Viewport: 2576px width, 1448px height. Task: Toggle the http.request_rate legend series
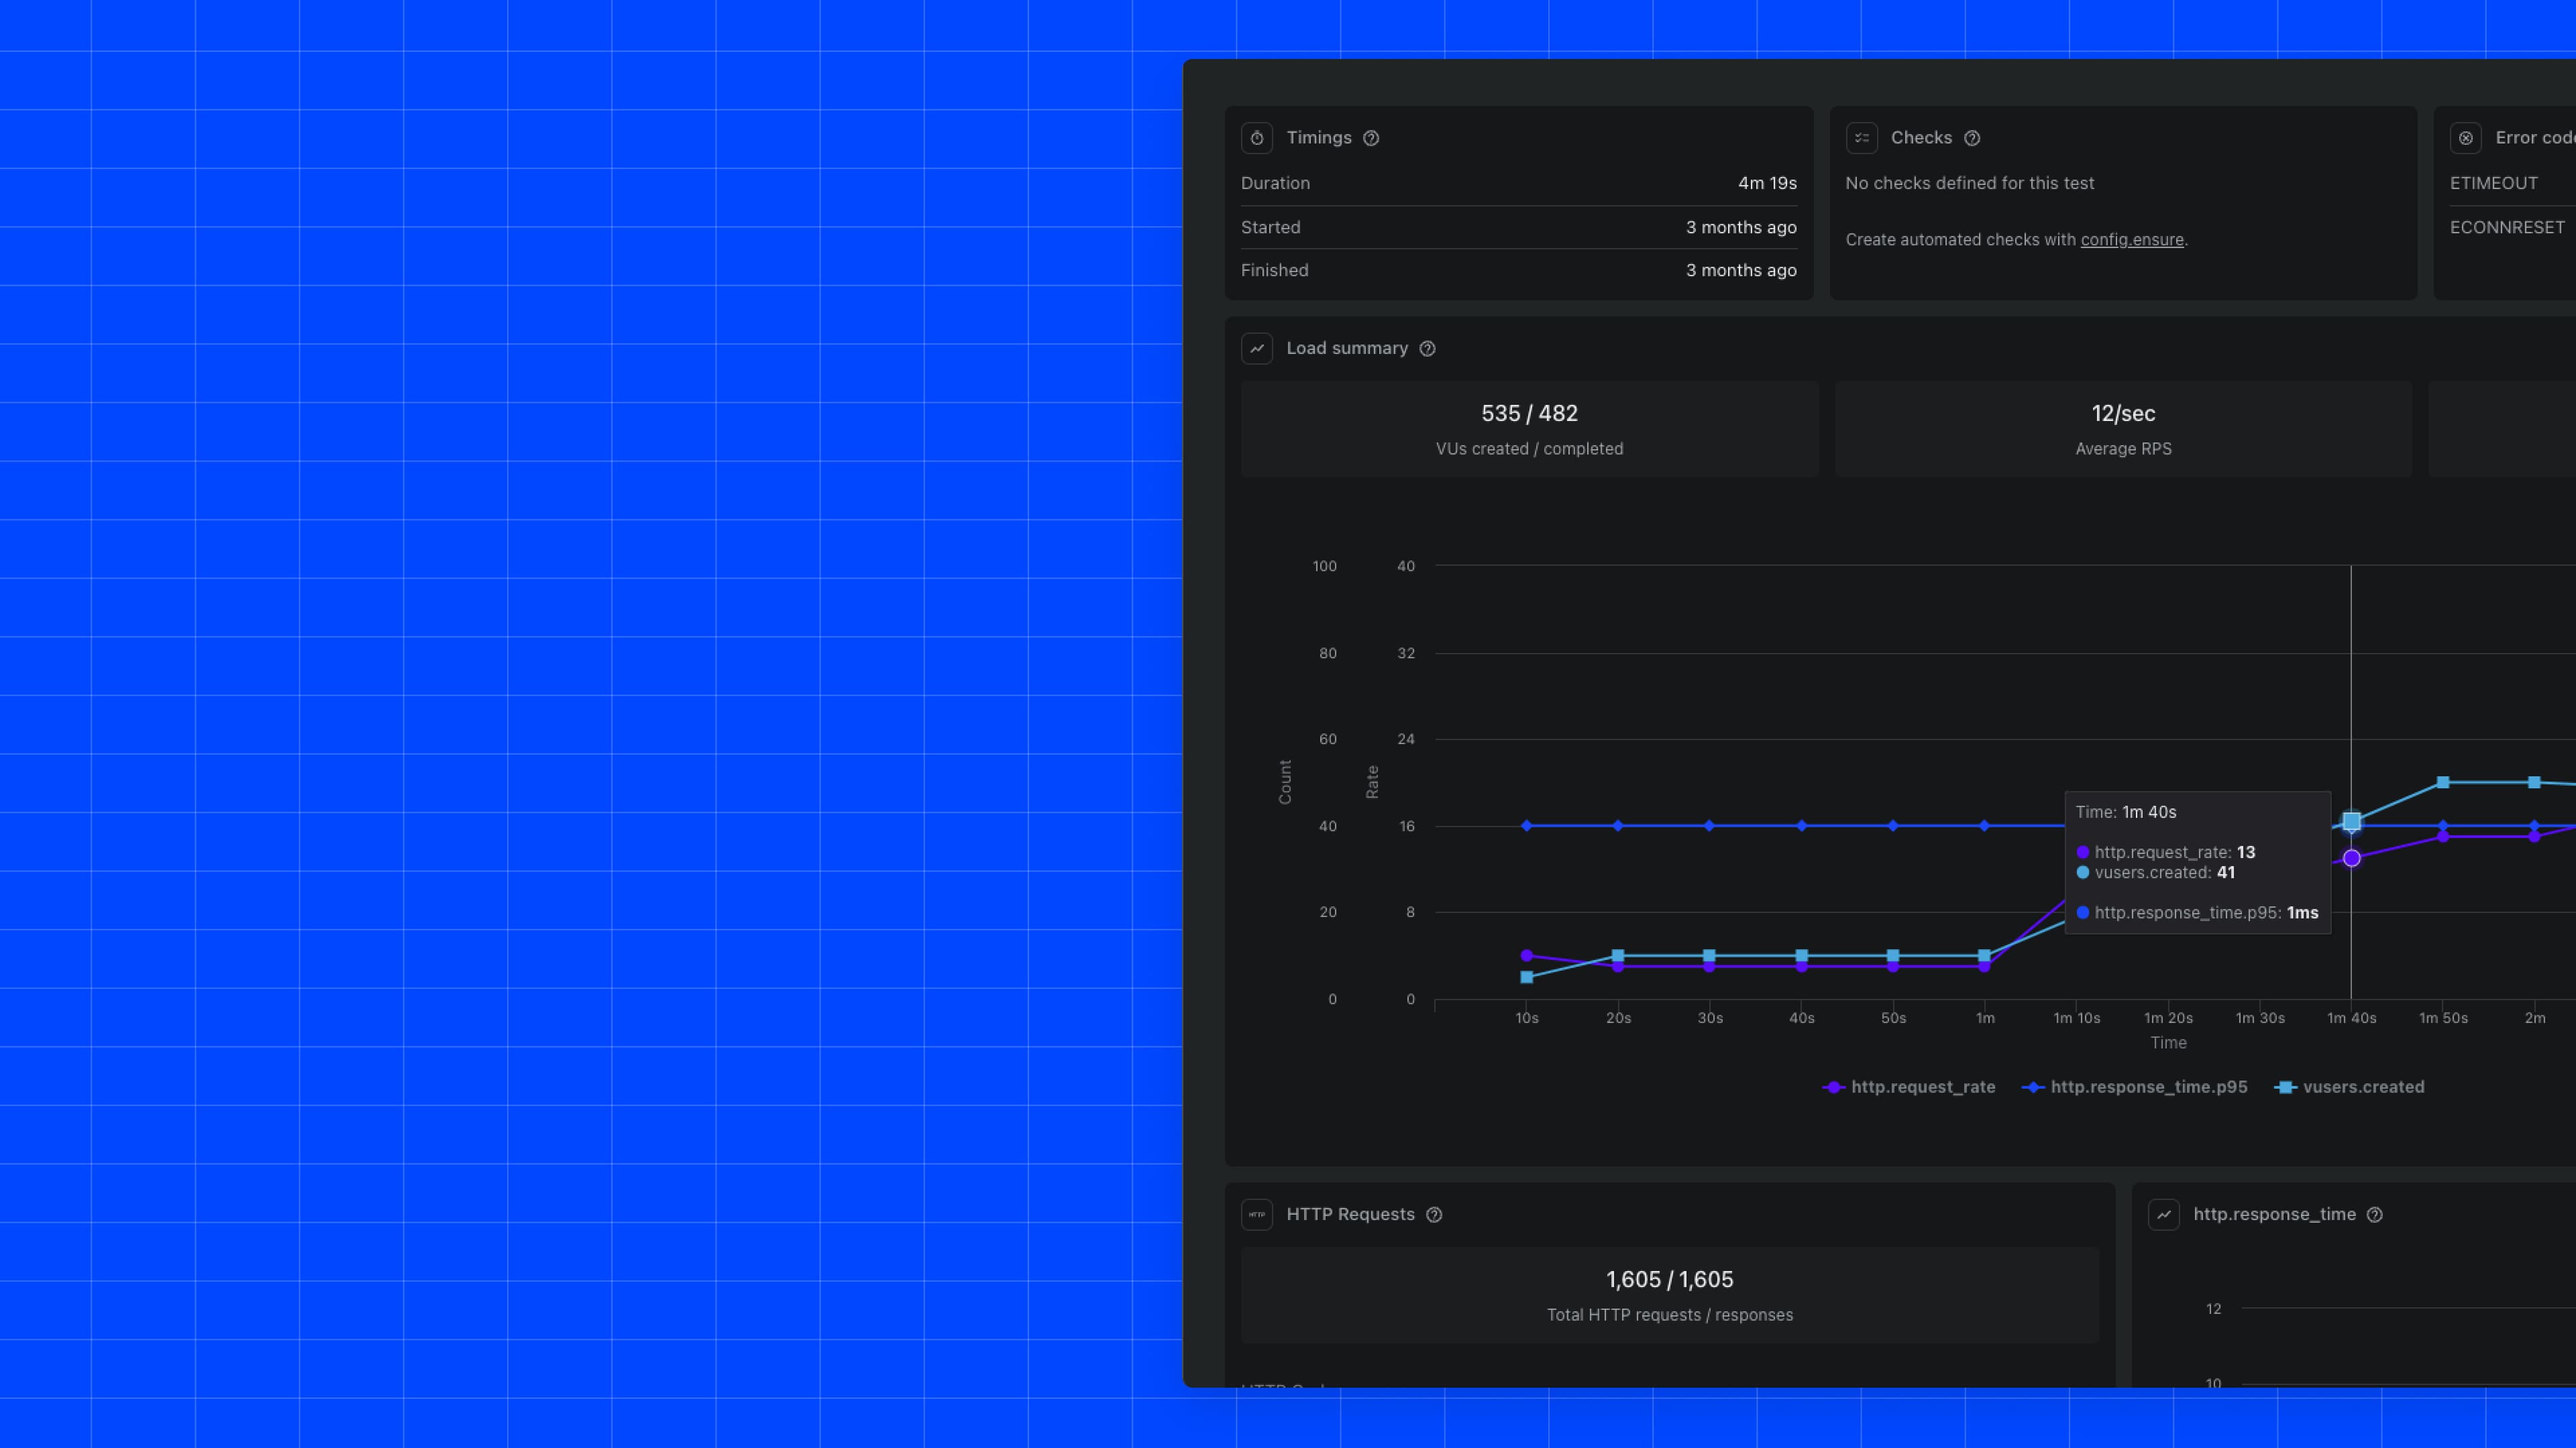(x=1910, y=1086)
